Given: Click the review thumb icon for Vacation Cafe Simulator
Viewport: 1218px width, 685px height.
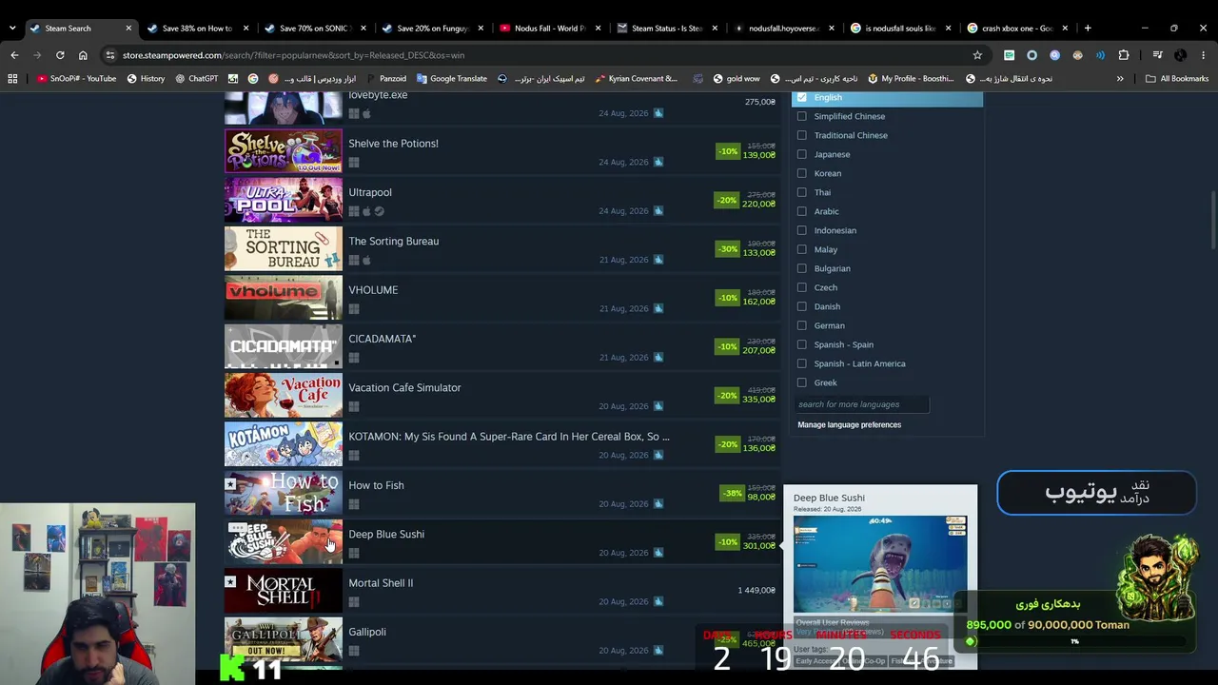Looking at the screenshot, I should tap(658, 406).
